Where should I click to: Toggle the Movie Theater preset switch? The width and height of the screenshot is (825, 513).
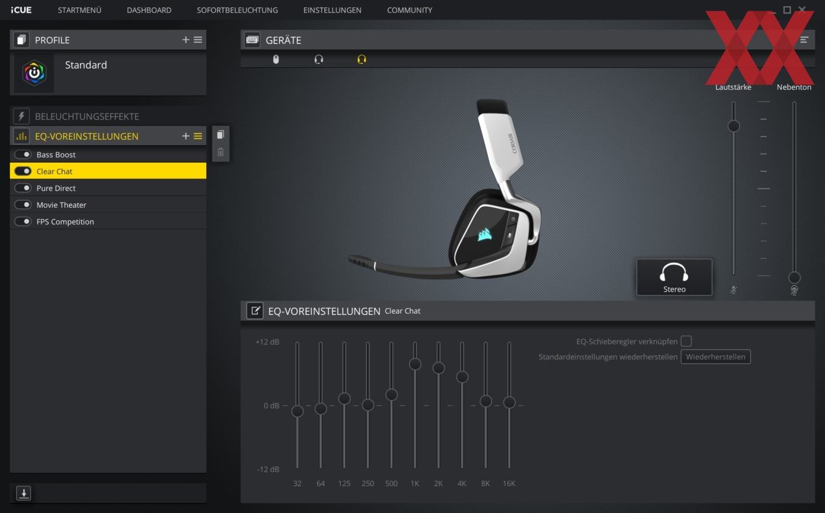[x=23, y=205]
